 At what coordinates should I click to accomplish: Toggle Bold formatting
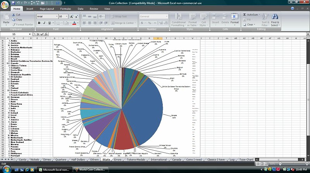[x=39, y=23]
